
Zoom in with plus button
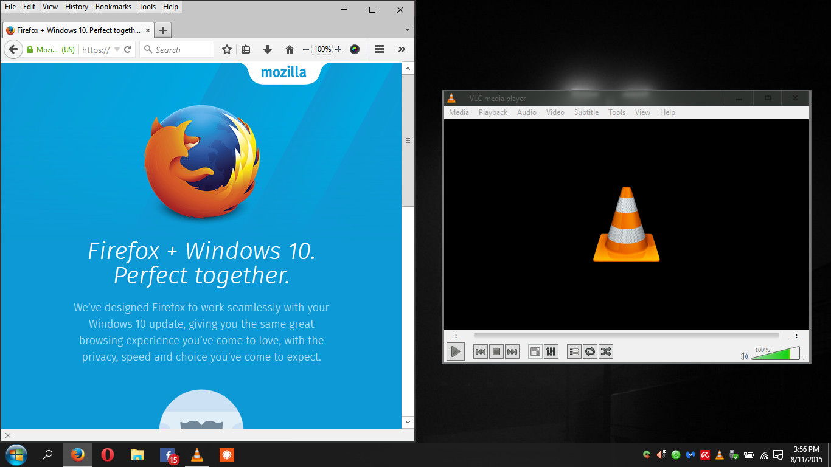[338, 50]
